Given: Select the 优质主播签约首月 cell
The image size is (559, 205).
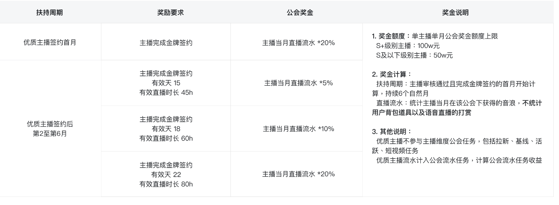Looking at the screenshot, I should pos(50,43).
